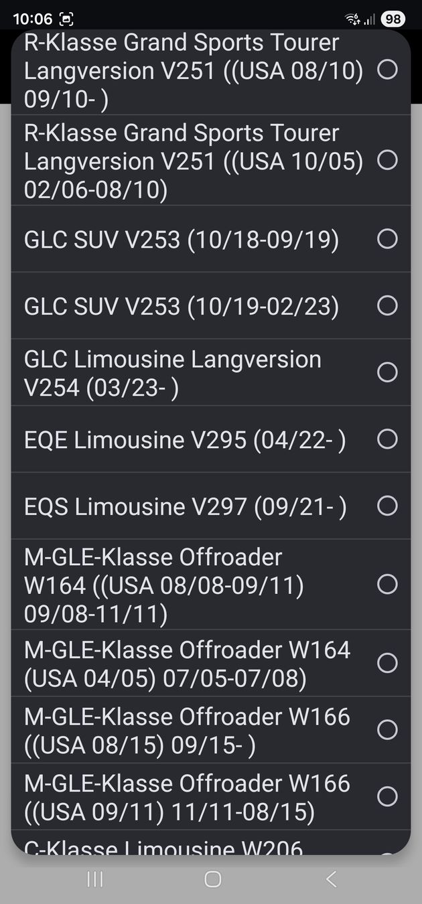Tap the Wi-Fi status icon
This screenshot has width=422, height=904.
click(x=352, y=19)
